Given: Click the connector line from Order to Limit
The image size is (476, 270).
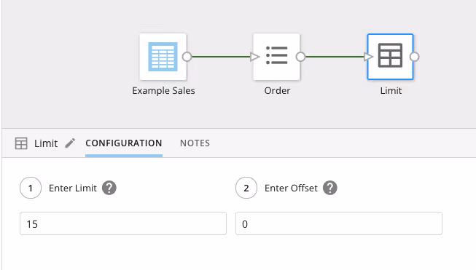Looking at the screenshot, I should tap(335, 57).
